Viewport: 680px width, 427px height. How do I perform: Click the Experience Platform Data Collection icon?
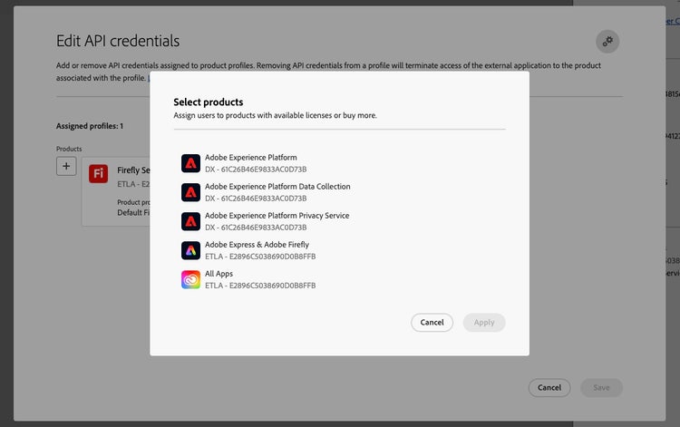point(190,192)
